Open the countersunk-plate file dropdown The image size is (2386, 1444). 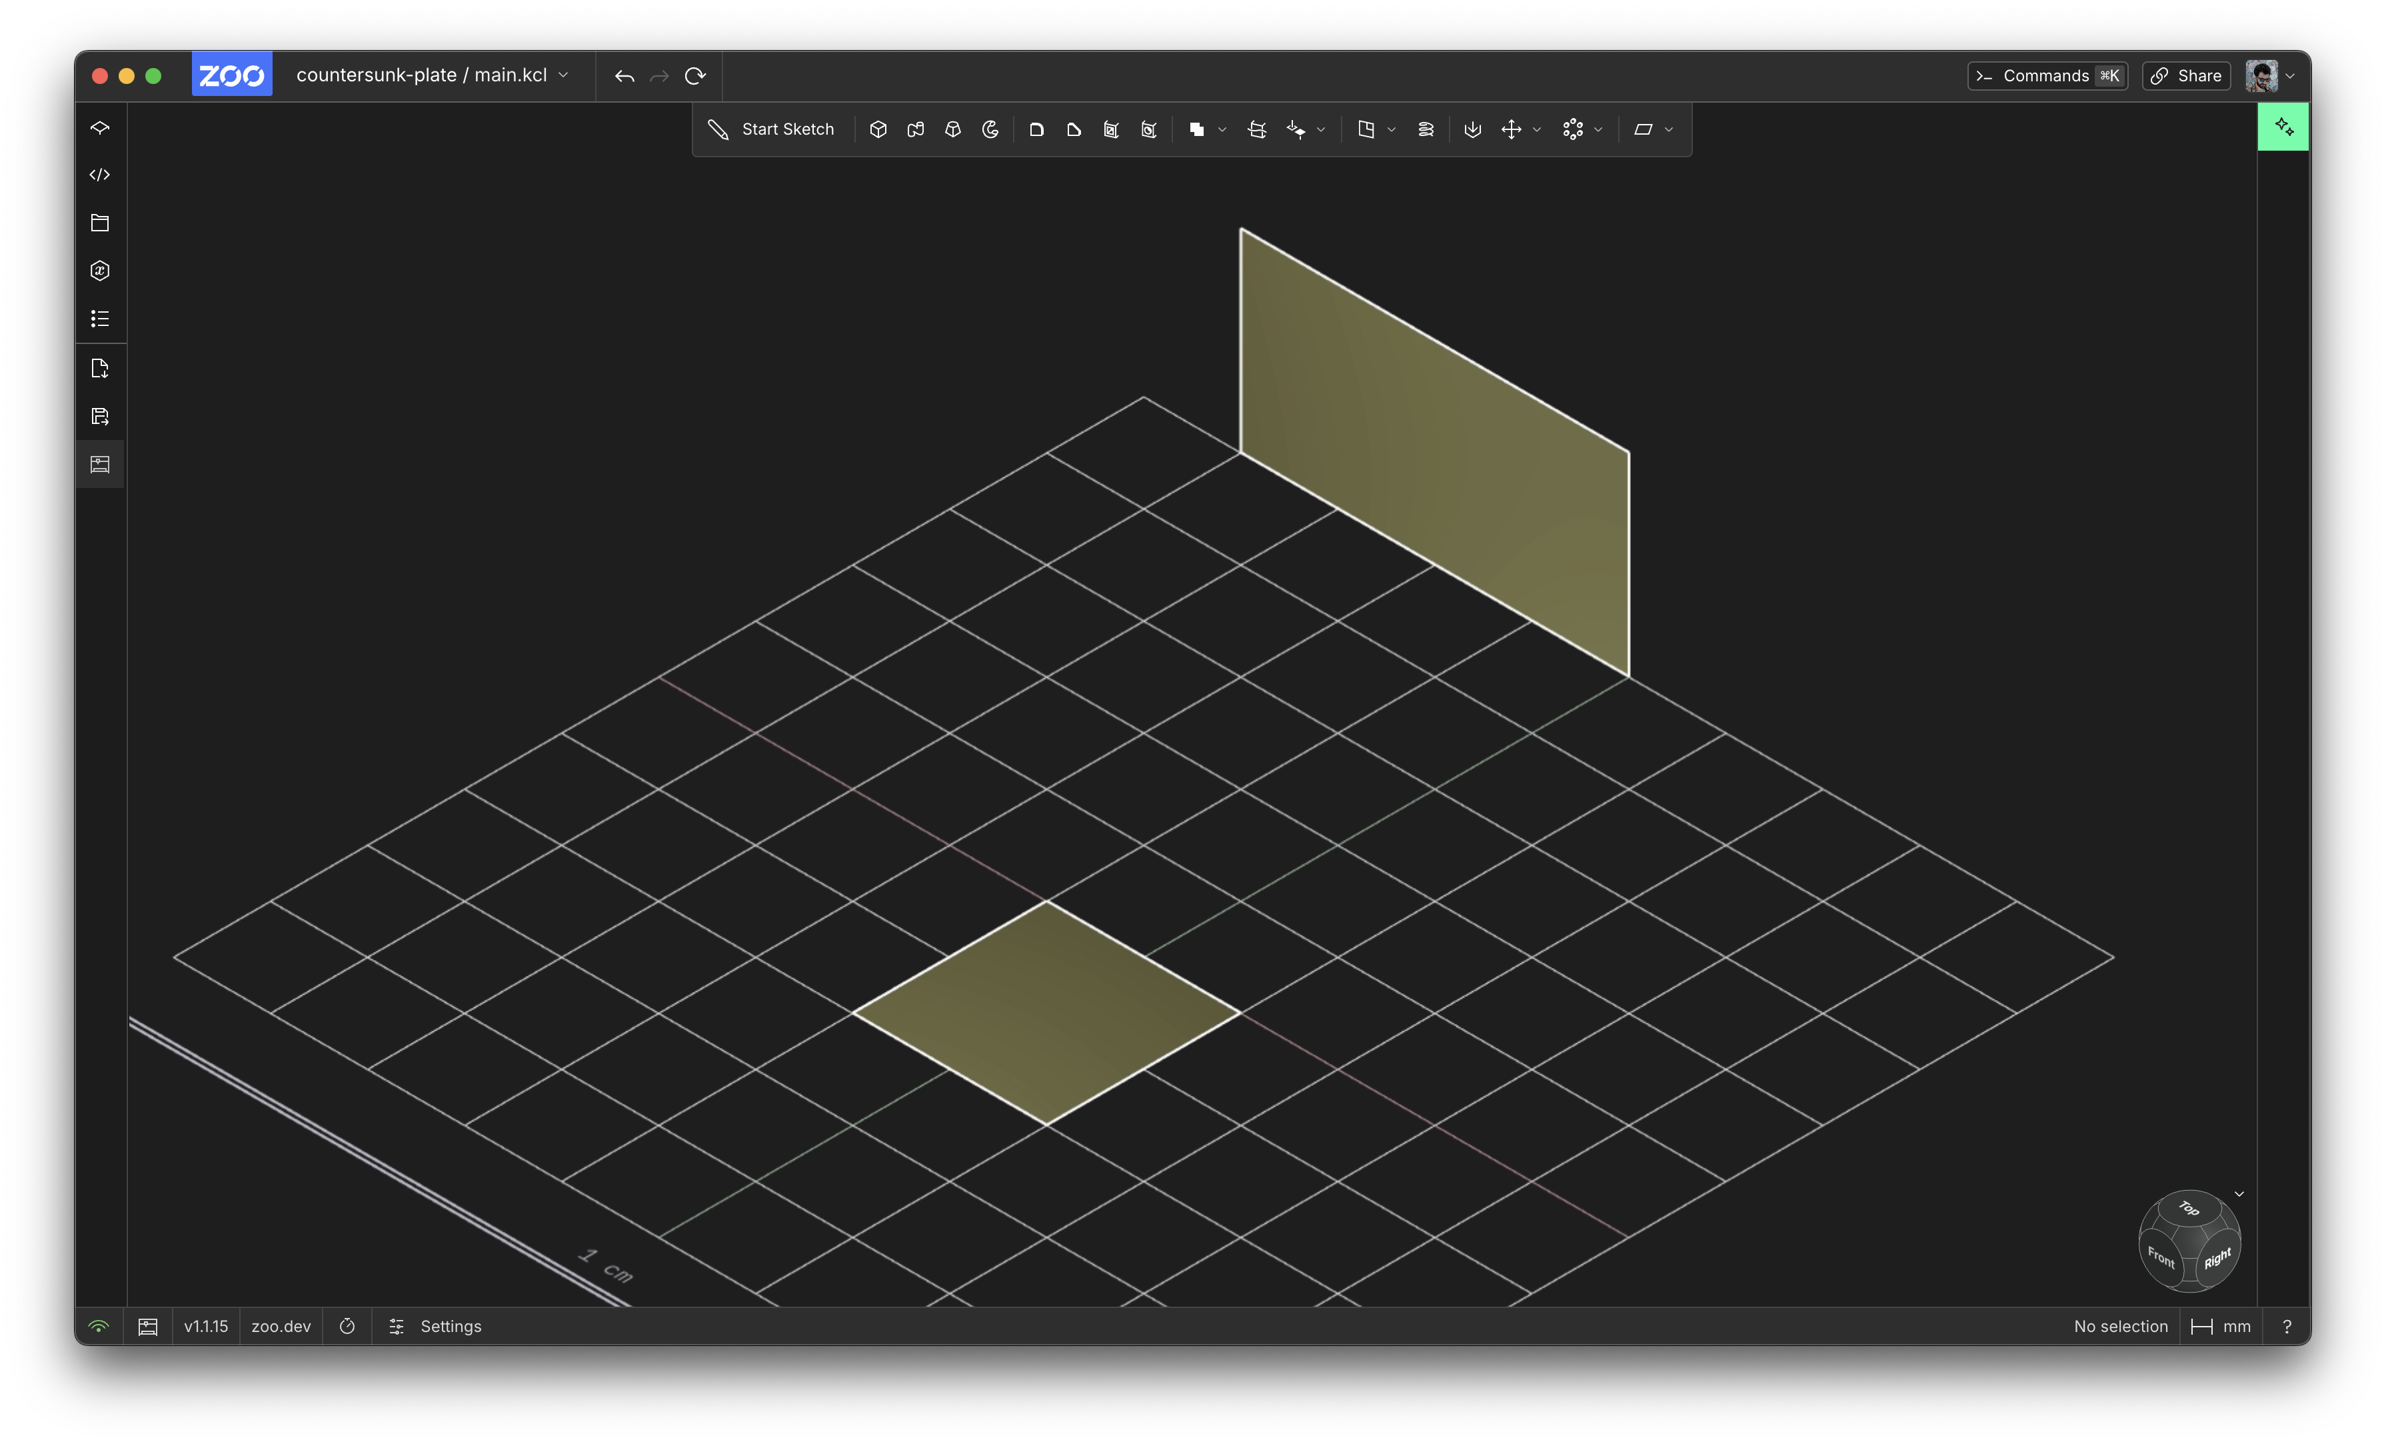[565, 75]
